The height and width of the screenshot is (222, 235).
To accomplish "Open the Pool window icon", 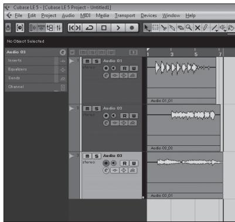I will click(x=50, y=28).
